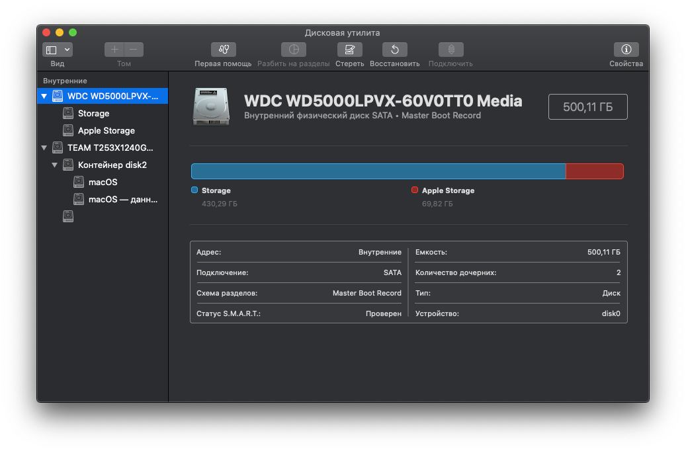Click the '69,82 ГБ' size text

(x=437, y=204)
